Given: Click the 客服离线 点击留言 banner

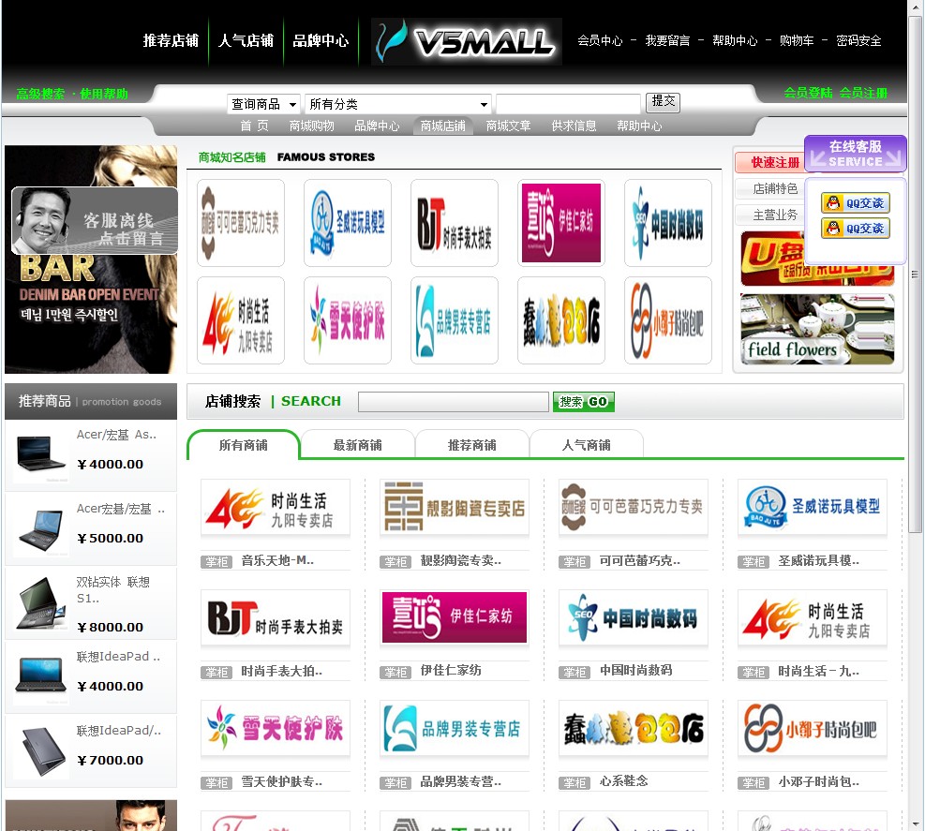Looking at the screenshot, I should coord(95,220).
